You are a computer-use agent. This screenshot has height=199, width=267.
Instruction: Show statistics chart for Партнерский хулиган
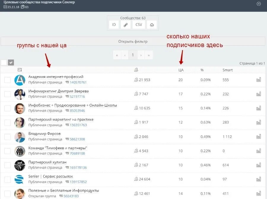pyautogui.click(x=259, y=165)
